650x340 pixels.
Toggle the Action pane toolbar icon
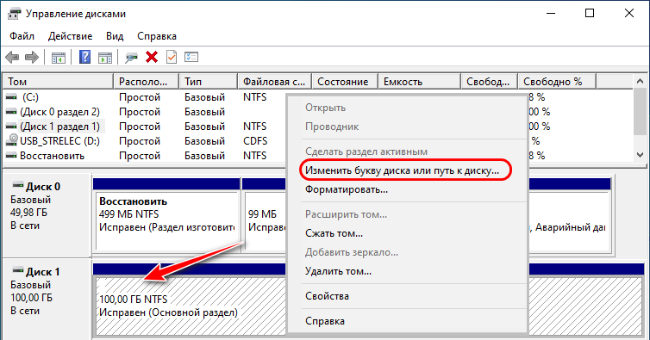pos(105,57)
